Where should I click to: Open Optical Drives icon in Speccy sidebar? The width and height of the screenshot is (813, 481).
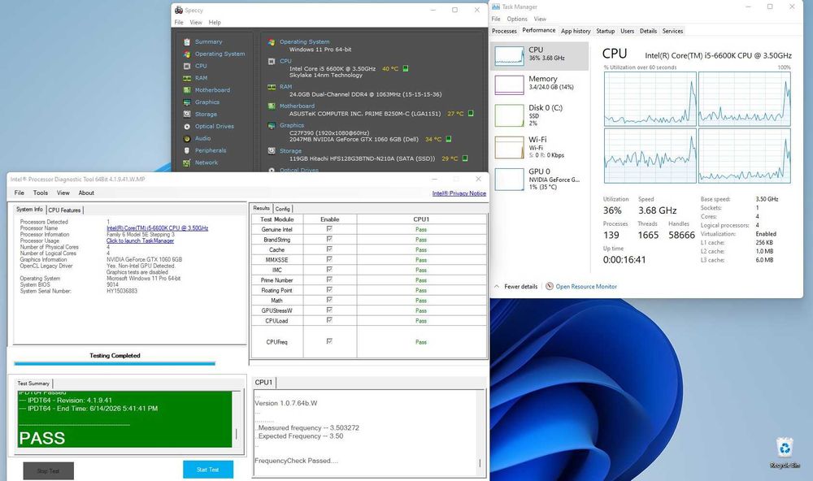pyautogui.click(x=187, y=127)
